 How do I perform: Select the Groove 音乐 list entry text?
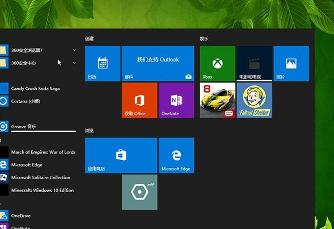[x=23, y=127]
